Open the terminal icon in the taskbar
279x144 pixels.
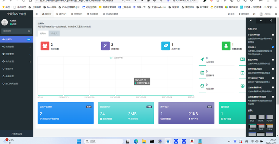tap(152, 141)
